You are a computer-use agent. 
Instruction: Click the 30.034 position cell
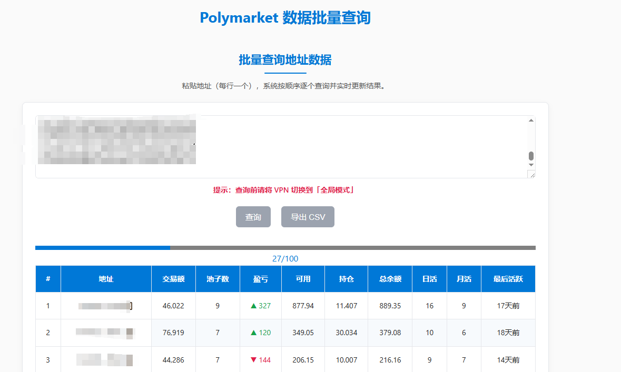coord(346,333)
